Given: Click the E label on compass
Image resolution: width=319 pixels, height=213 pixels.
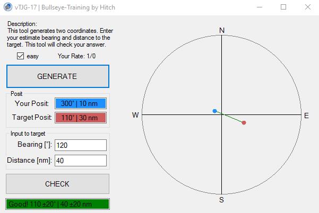Looking at the screenshot, I should point(306,115).
